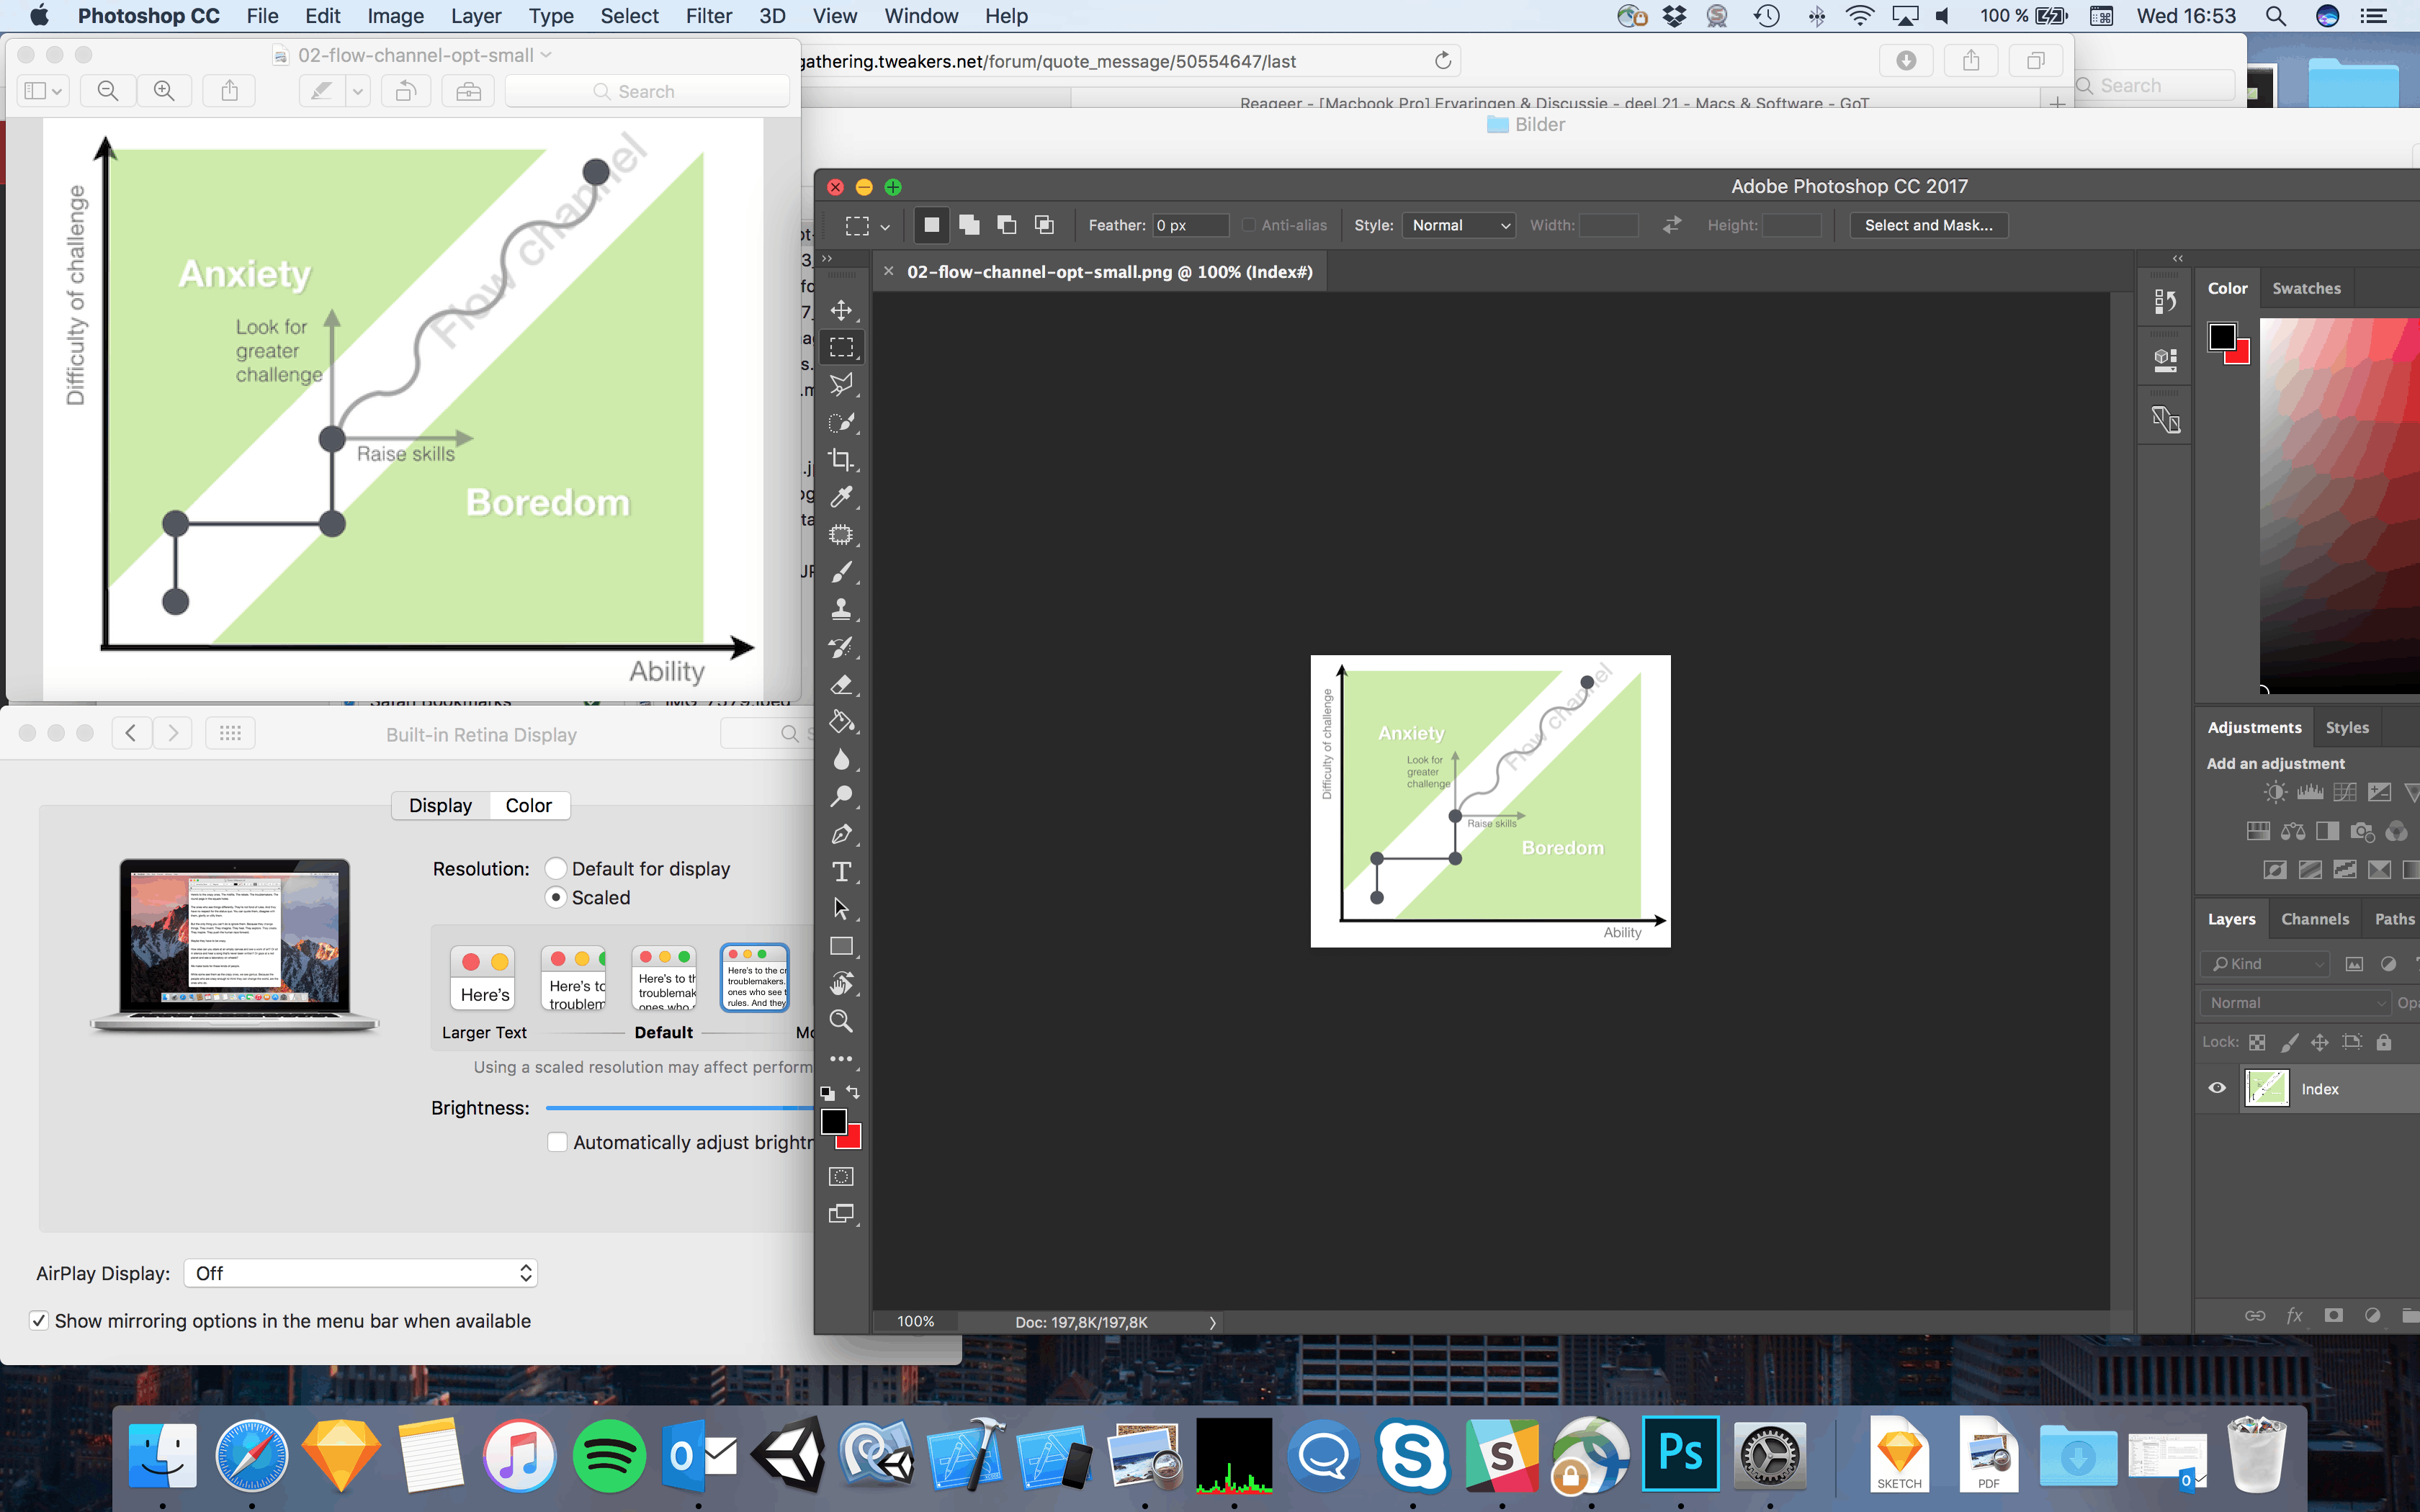Screen dimensions: 2420x1512
Task: Click the Feather input field
Action: [1189, 225]
